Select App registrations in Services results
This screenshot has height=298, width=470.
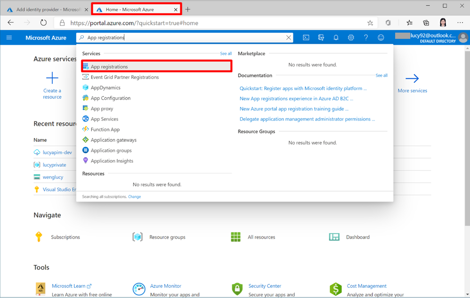click(156, 66)
